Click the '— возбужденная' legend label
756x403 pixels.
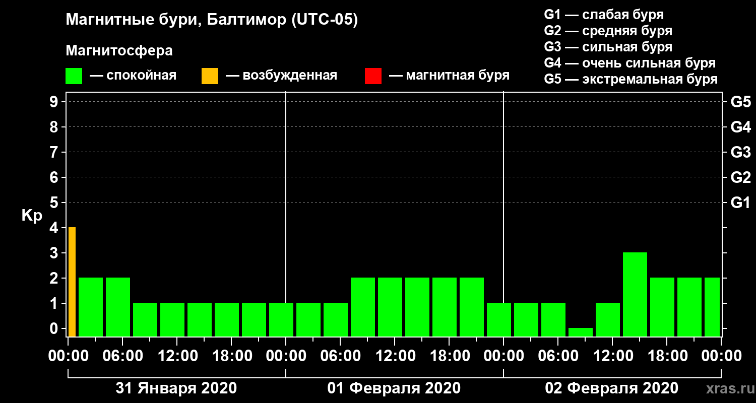click(x=281, y=76)
